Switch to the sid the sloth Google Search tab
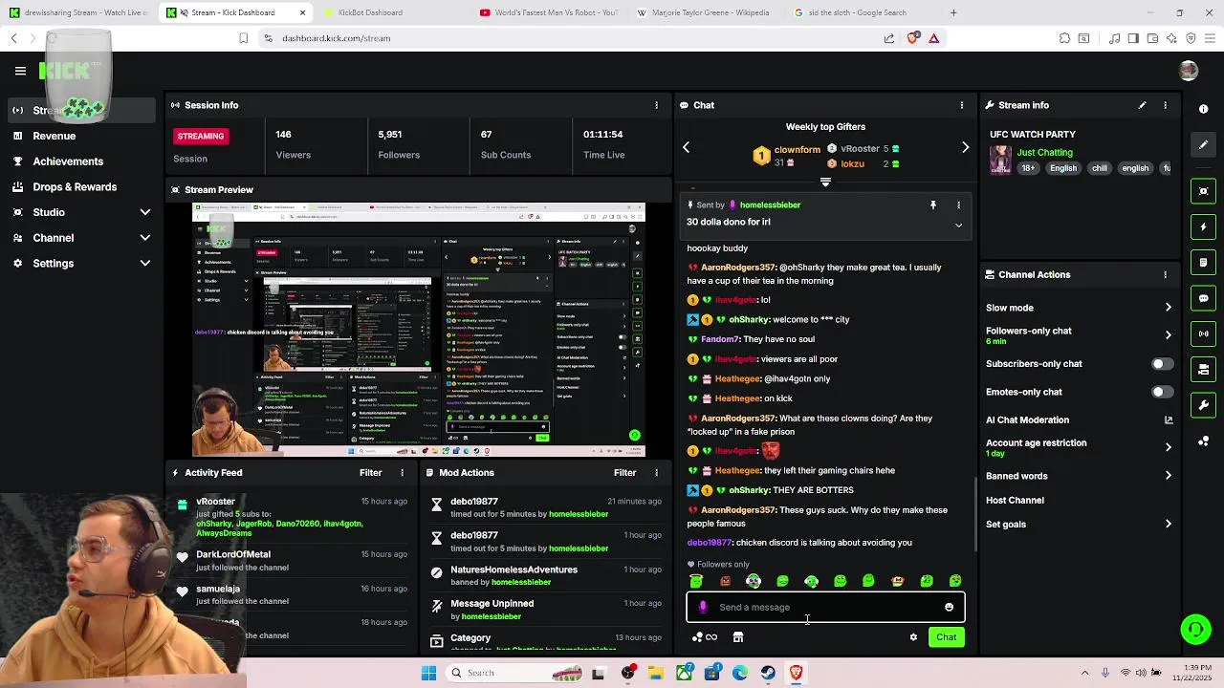This screenshot has width=1224, height=688. coord(857,12)
